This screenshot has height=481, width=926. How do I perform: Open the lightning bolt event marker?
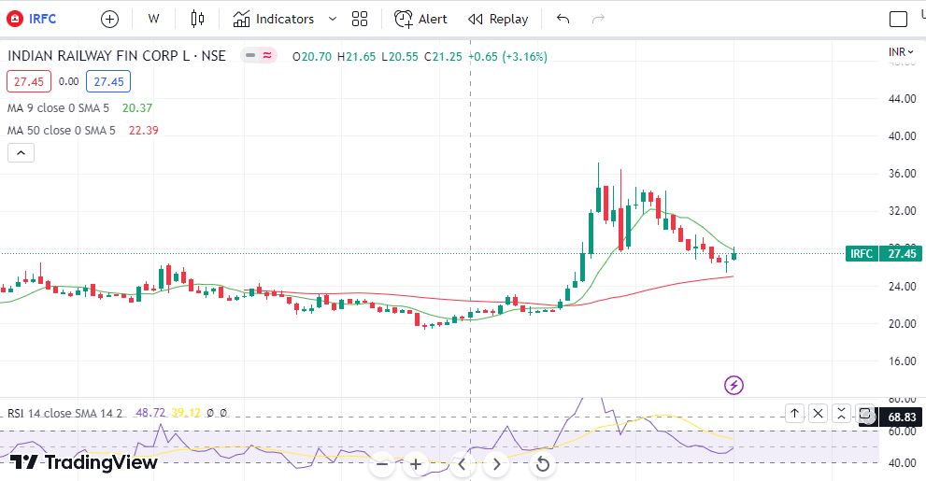pos(734,386)
